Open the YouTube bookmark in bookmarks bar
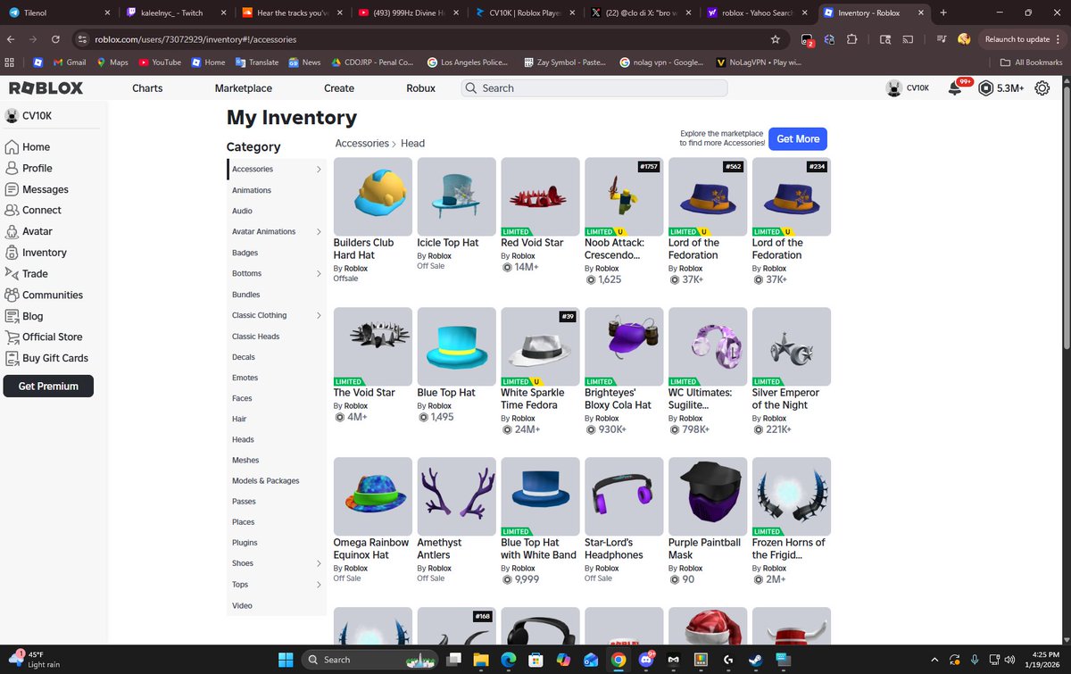 click(x=160, y=62)
